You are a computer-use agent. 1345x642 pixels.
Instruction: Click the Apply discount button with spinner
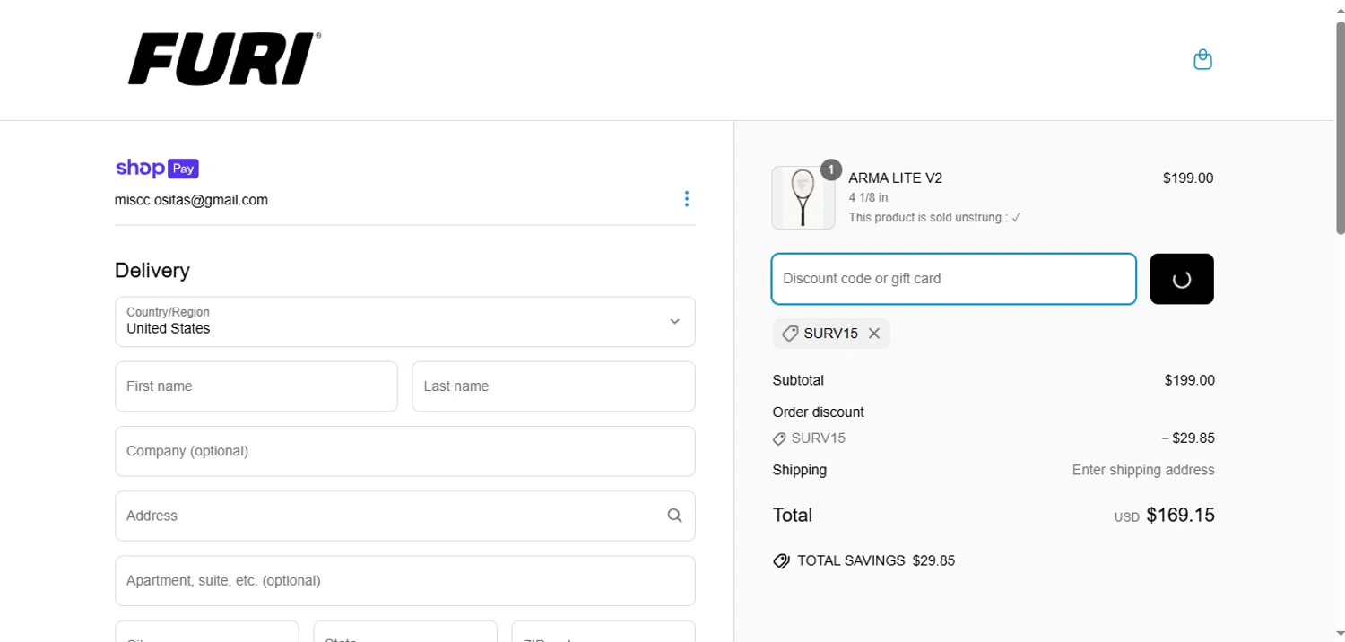[x=1182, y=279]
